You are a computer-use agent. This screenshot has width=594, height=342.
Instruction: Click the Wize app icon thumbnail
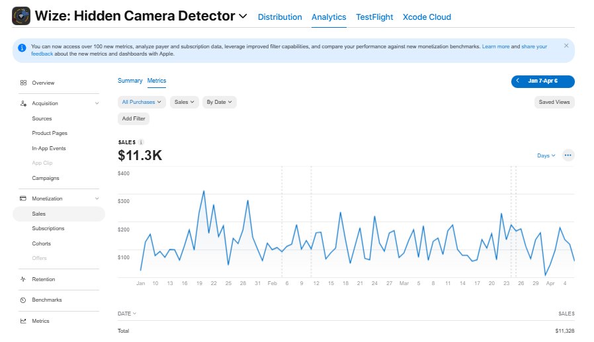pos(21,16)
